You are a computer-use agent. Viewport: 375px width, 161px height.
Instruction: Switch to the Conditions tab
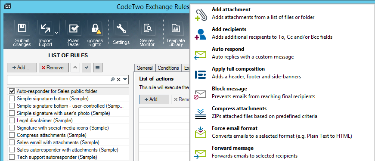(x=168, y=68)
